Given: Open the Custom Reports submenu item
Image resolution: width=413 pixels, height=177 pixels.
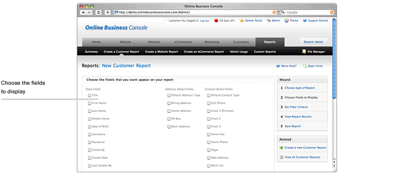Looking at the screenshot, I should tap(265, 52).
